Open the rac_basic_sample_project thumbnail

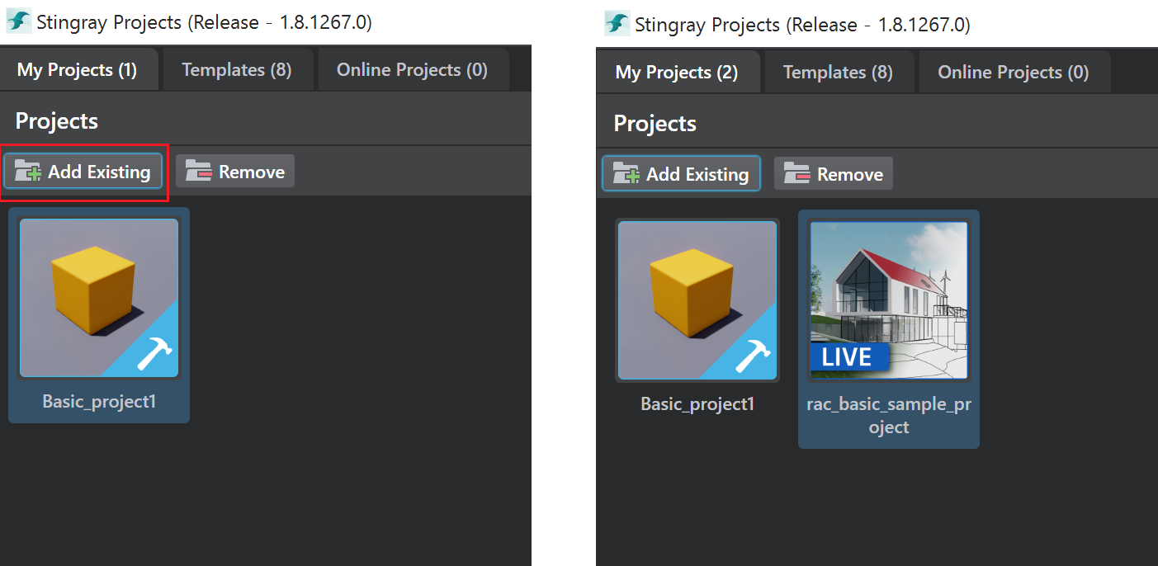pyautogui.click(x=888, y=300)
